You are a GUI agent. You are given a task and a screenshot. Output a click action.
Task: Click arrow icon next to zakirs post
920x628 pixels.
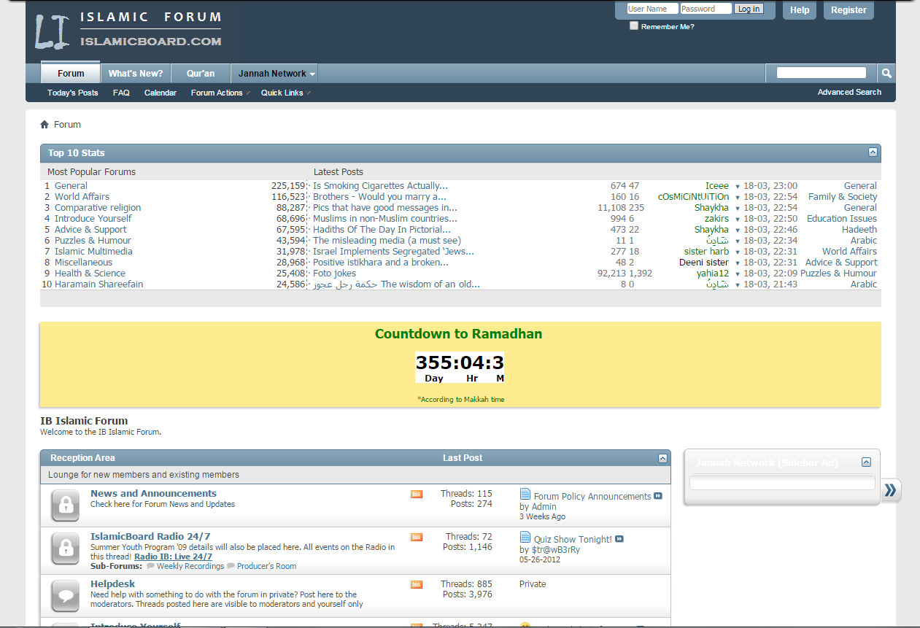tap(738, 220)
